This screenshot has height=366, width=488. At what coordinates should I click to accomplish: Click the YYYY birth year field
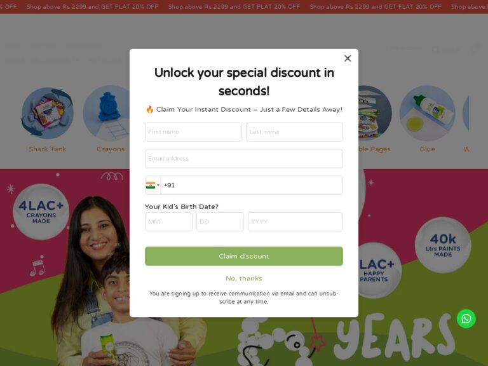pyautogui.click(x=295, y=222)
